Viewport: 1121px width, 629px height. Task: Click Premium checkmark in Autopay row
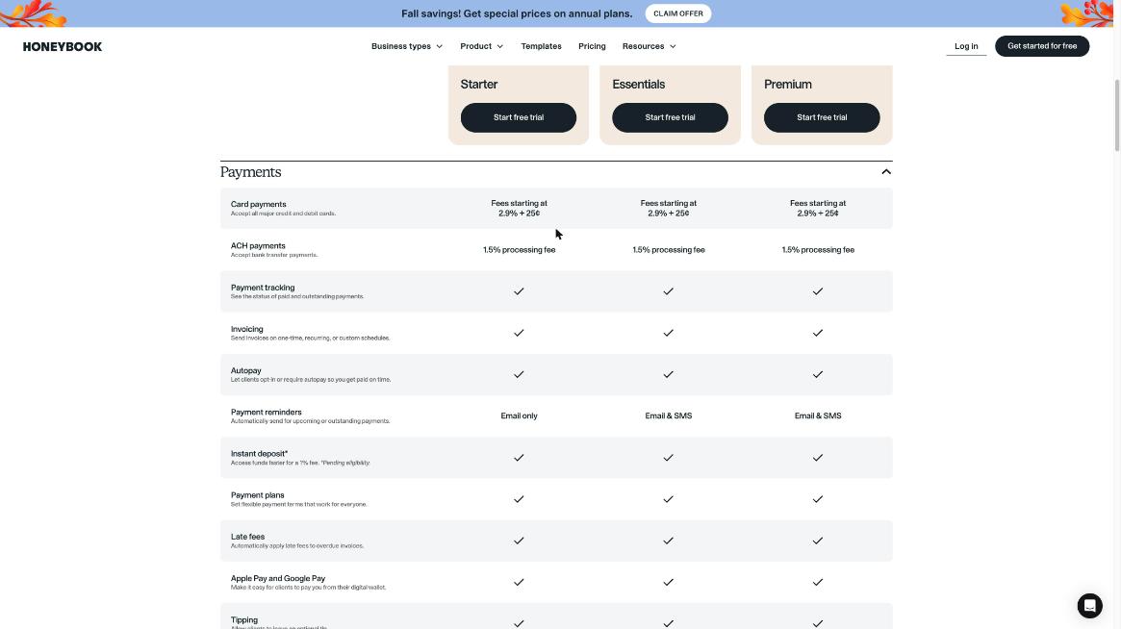coord(818,374)
